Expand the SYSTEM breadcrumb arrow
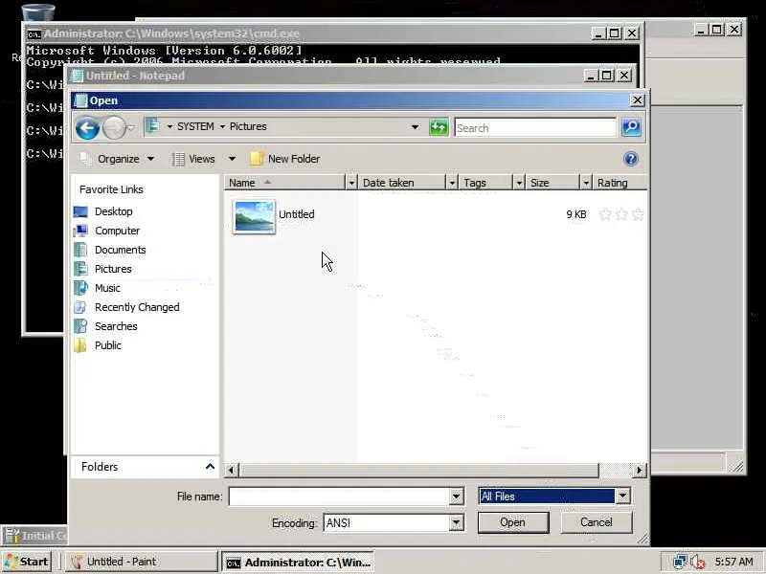Screen dimensions: 766x574 (170, 126)
